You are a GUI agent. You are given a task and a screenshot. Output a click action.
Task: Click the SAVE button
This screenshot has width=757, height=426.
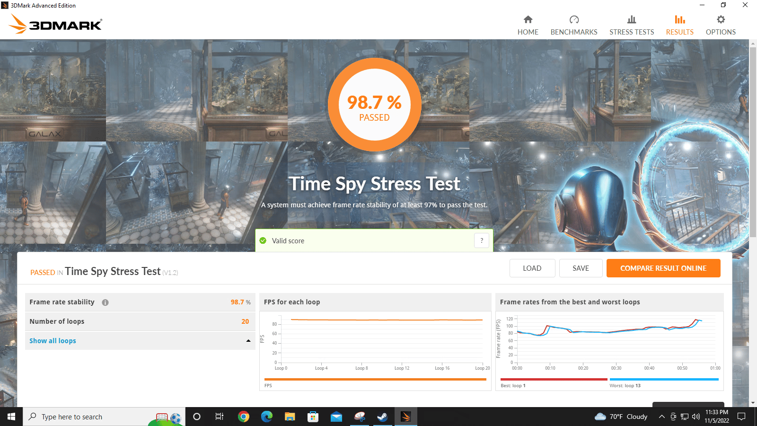(581, 268)
